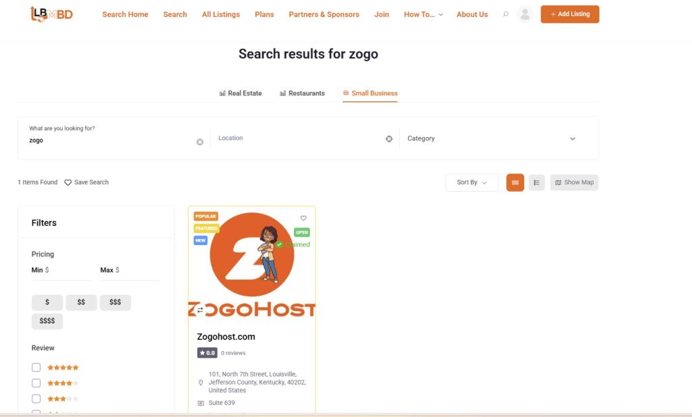Click the listing street address text
The width and height of the screenshot is (692, 417).
[257, 382]
